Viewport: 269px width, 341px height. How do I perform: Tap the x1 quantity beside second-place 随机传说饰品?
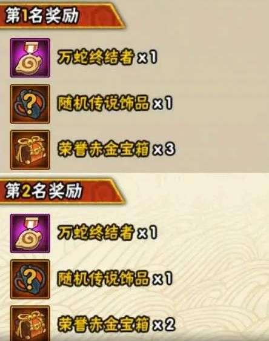[x=163, y=279]
